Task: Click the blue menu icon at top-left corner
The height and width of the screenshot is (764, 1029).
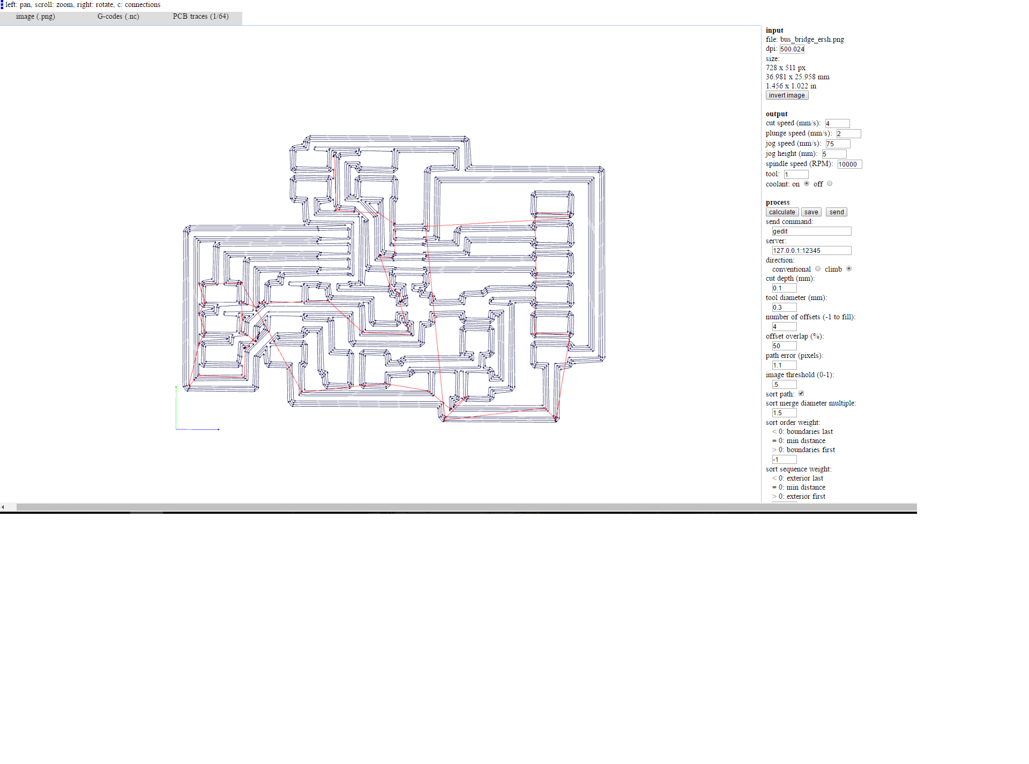Action: [x=2, y=5]
